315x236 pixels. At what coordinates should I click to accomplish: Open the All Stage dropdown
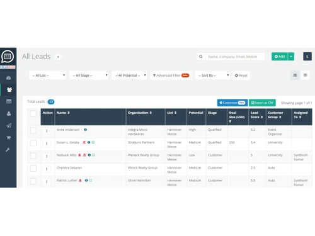[89, 76]
